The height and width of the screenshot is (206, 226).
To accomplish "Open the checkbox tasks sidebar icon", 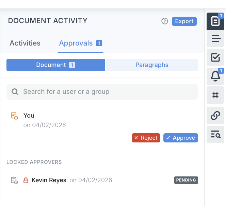I will click(x=215, y=57).
